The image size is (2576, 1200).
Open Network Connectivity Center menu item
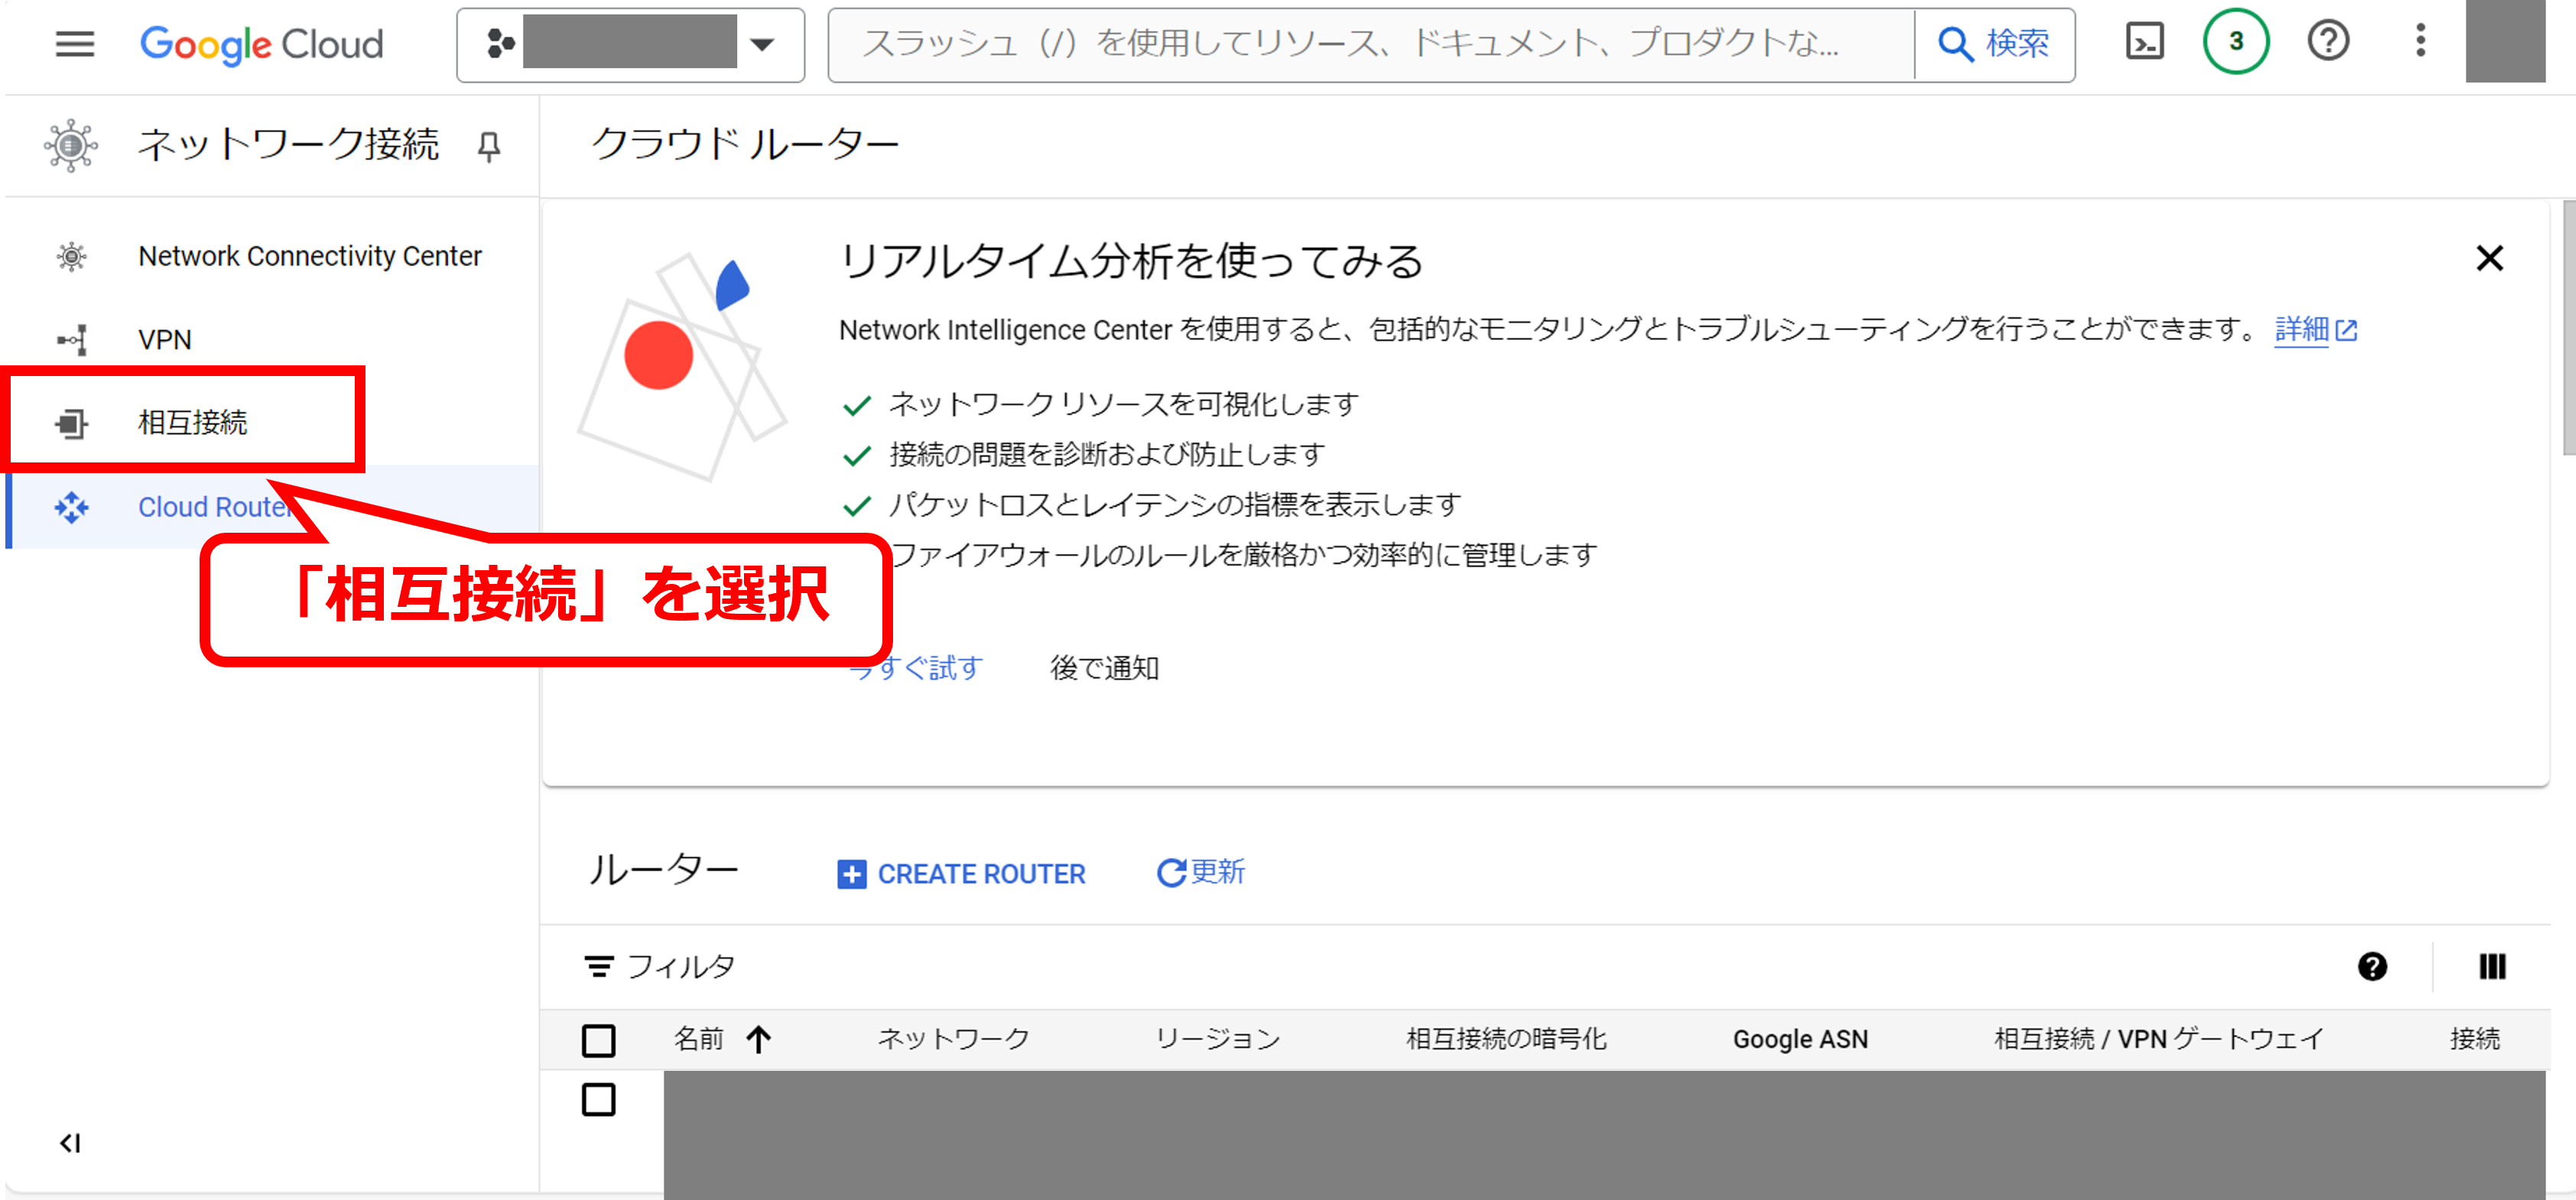[x=309, y=257]
